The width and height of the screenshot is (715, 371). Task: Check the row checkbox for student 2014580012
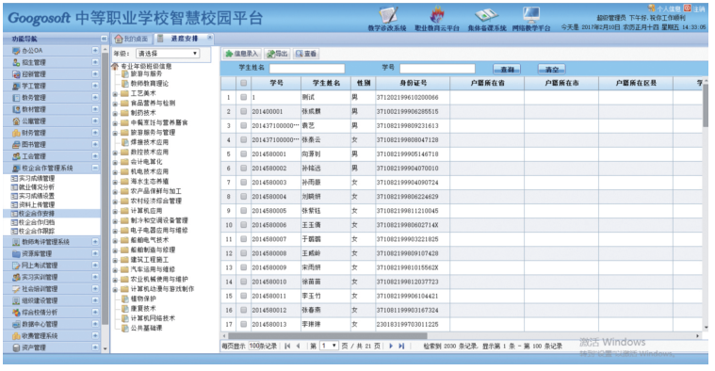coord(243,310)
